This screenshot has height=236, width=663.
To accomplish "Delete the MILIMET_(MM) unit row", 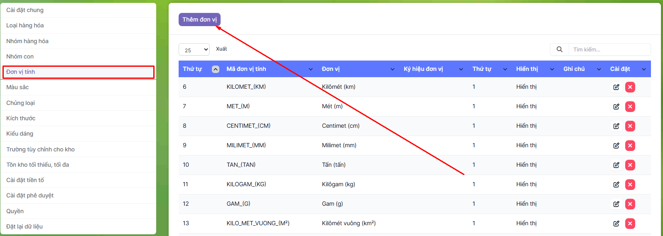I will coord(630,146).
